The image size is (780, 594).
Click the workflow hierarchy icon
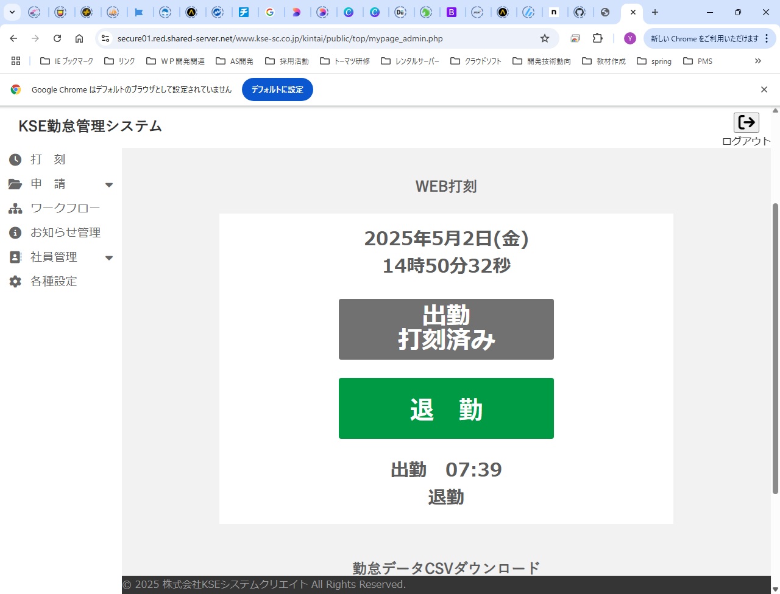click(15, 209)
